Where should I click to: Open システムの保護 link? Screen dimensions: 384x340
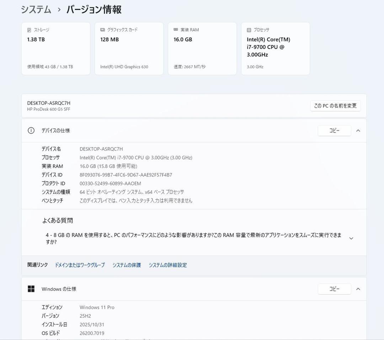coord(127,265)
